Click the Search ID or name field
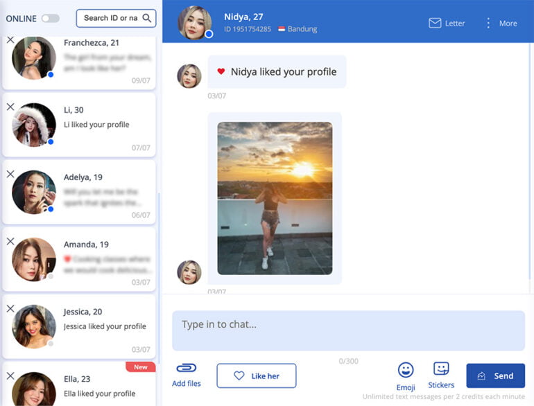 (110, 18)
